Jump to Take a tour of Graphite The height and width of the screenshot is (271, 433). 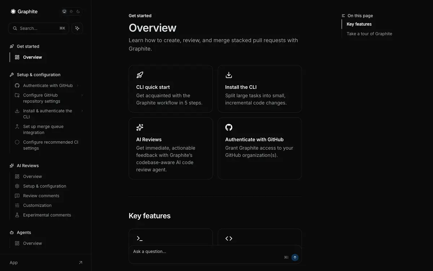pos(369,34)
